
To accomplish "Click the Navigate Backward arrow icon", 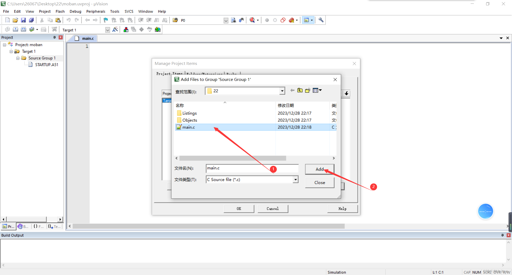I will pos(87,20).
